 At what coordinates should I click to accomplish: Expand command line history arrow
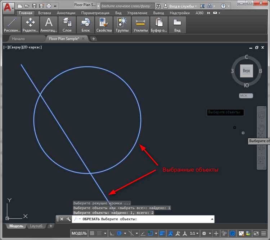tap(212, 219)
